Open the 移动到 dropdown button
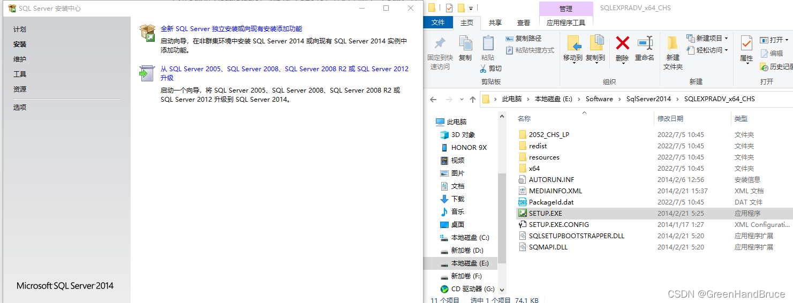This screenshot has width=793, height=303. pyautogui.click(x=573, y=50)
